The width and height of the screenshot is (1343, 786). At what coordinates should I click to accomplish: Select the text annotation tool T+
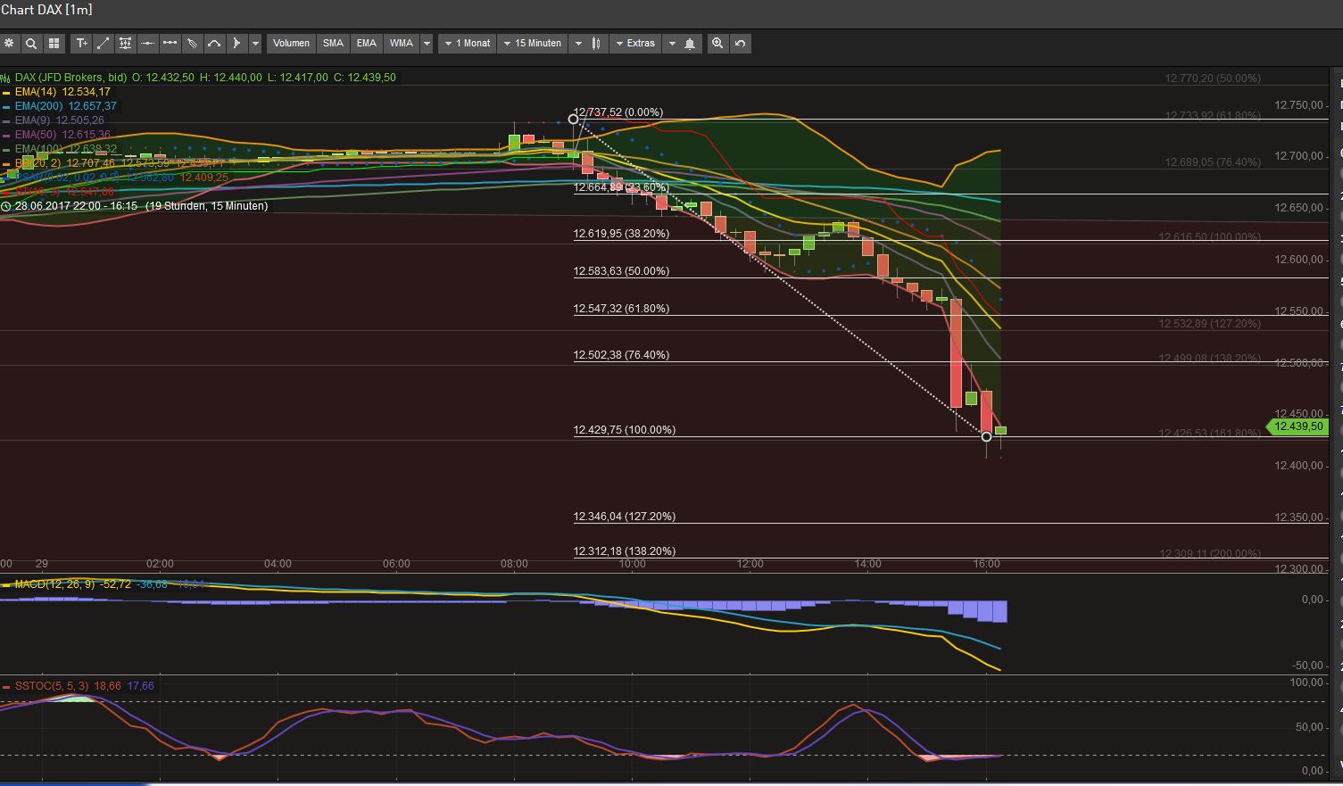81,43
